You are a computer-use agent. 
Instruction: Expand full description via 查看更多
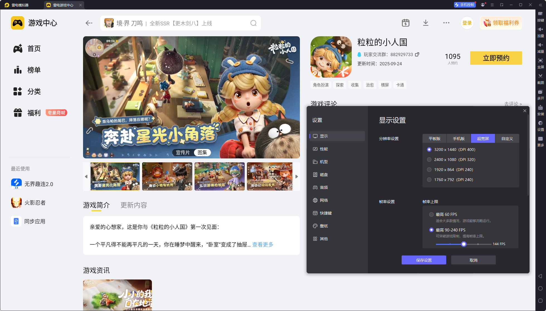coord(263,245)
